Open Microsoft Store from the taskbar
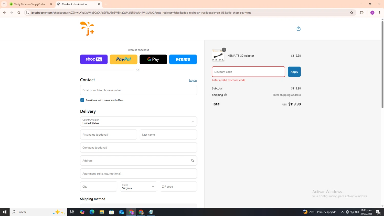Viewport: 384px width, 216px height. pos(111,212)
